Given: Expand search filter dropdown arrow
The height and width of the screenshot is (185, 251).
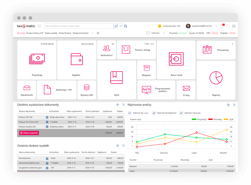Looking at the screenshot, I should point(121,26).
